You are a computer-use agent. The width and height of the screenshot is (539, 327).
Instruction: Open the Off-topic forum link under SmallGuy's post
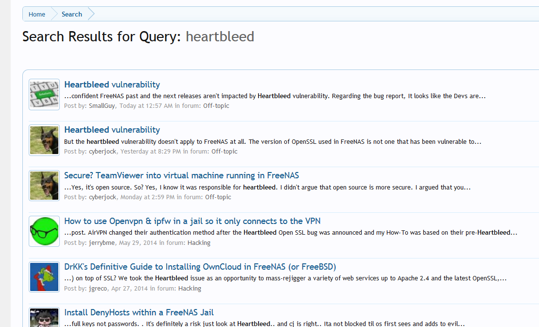pyautogui.click(x=216, y=106)
